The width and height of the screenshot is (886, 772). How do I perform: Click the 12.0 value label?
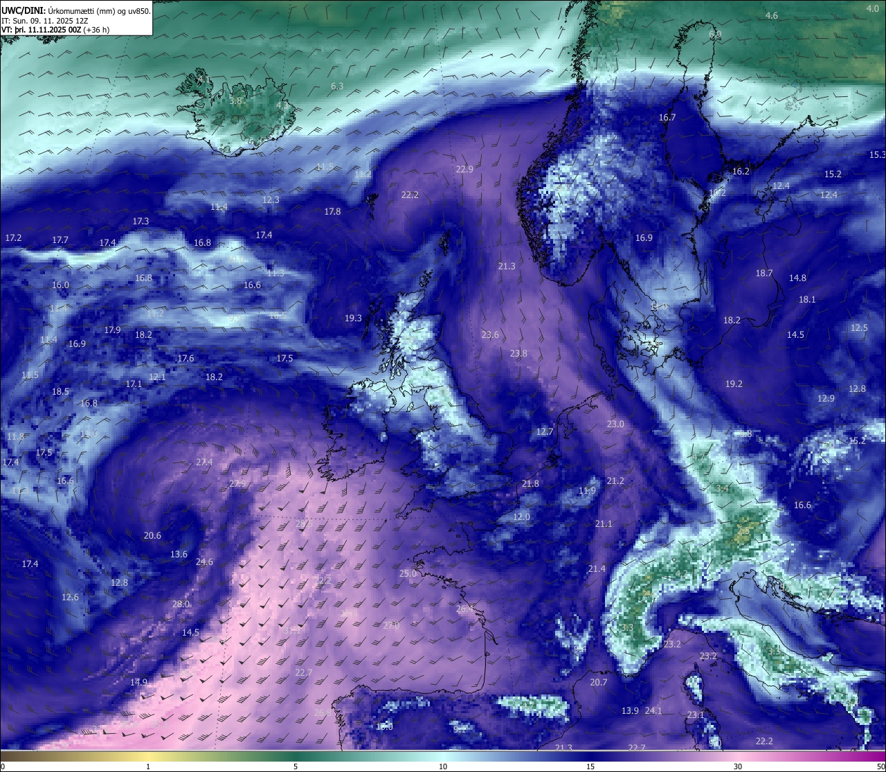[521, 517]
